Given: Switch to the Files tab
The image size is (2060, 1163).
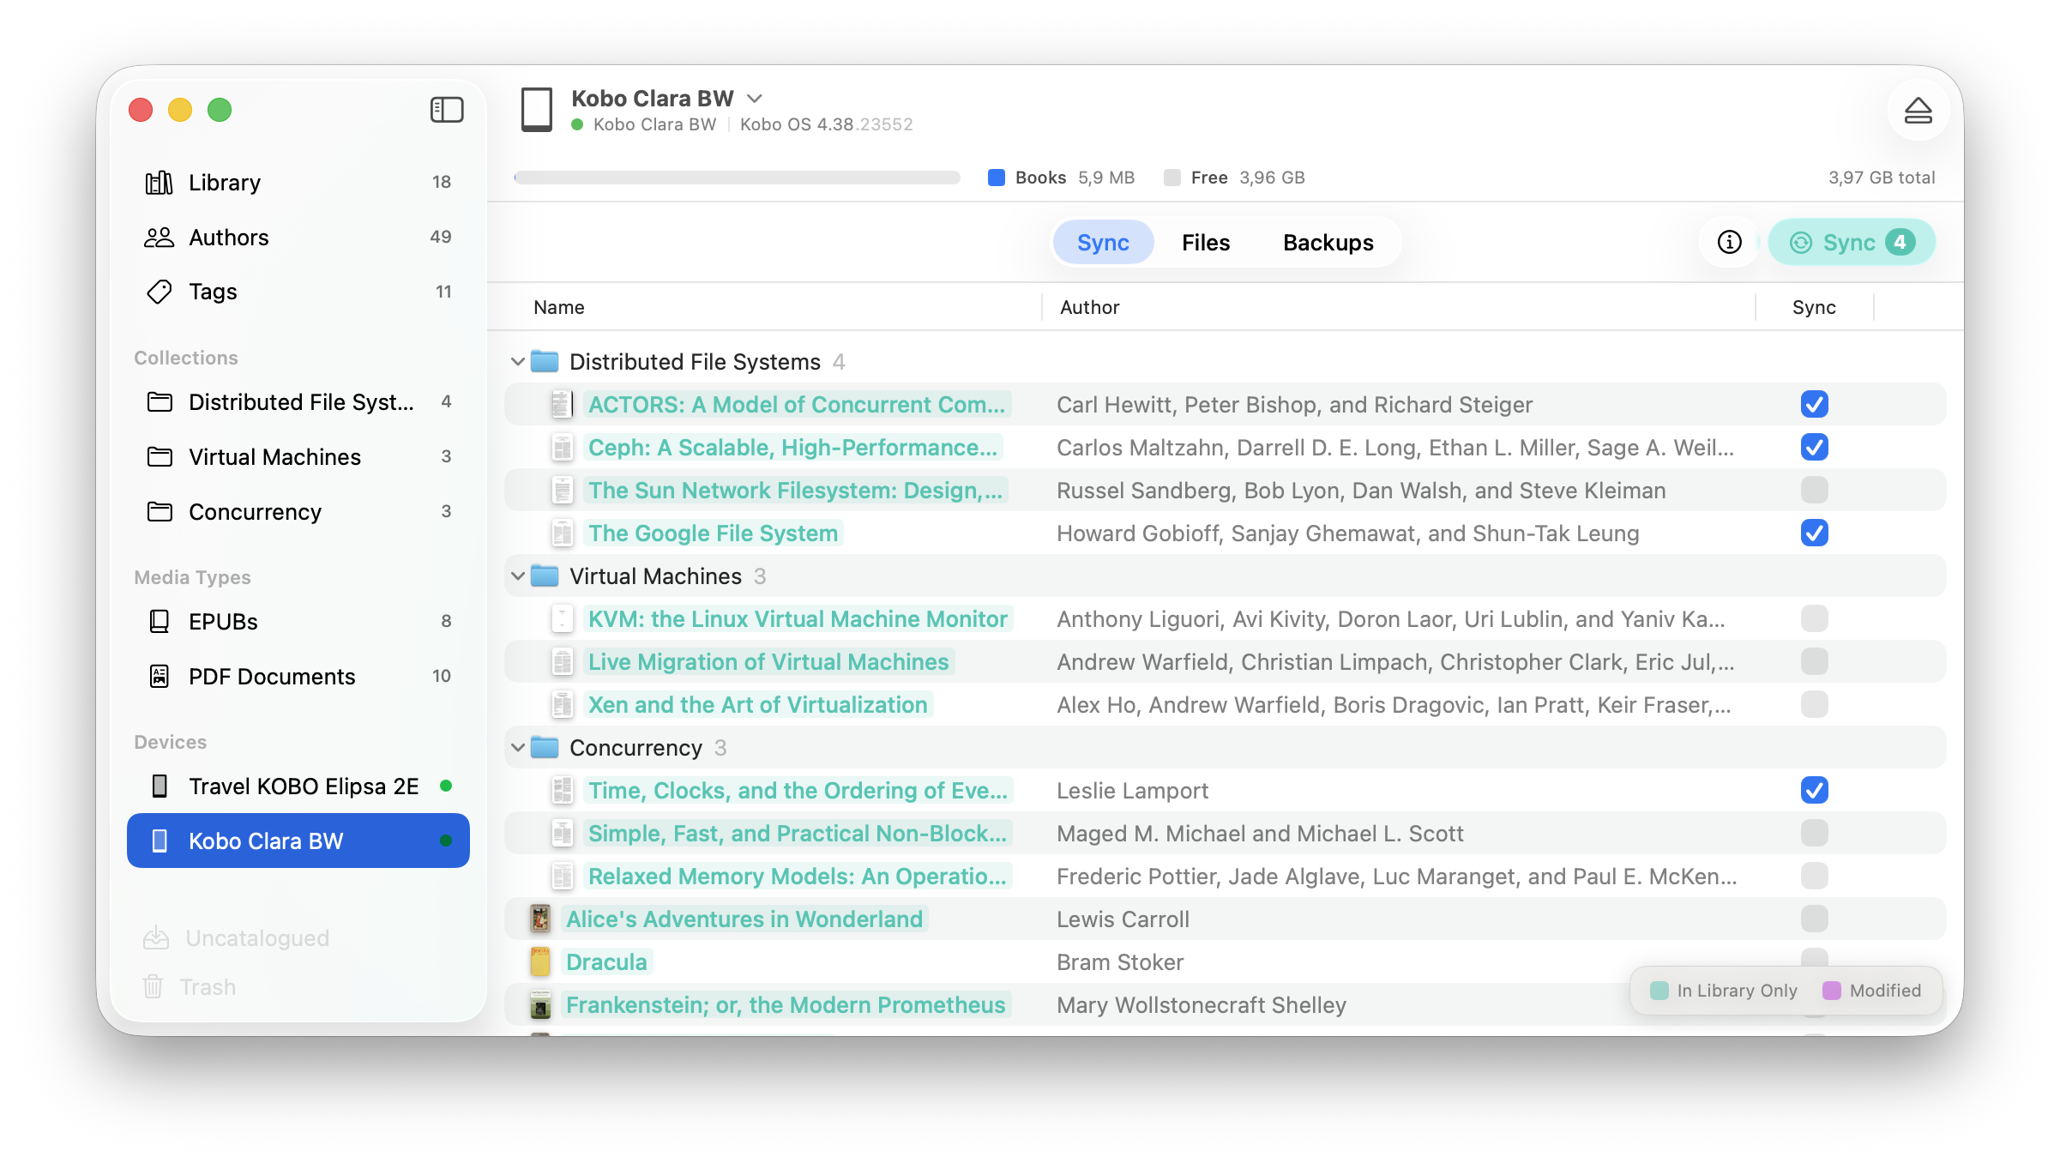Looking at the screenshot, I should point(1205,243).
